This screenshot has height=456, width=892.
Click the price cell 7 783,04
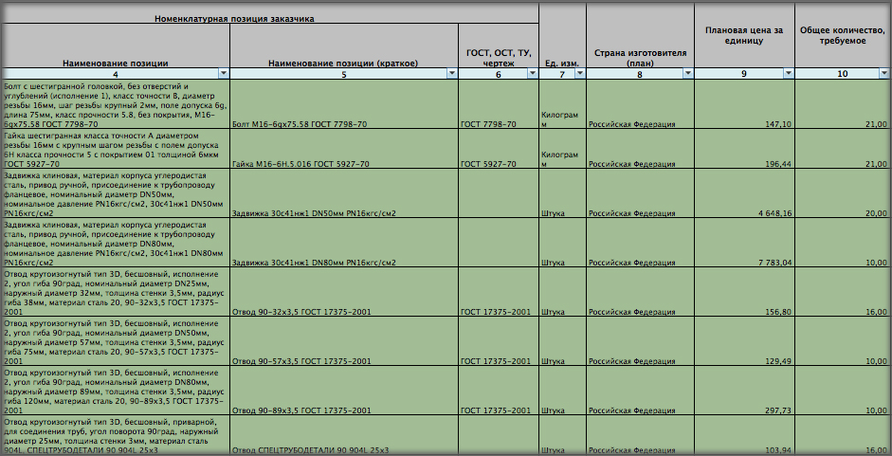coord(744,262)
